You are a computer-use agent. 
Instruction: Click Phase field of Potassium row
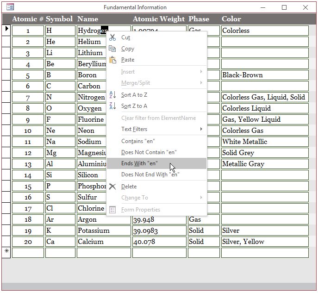[204, 231]
